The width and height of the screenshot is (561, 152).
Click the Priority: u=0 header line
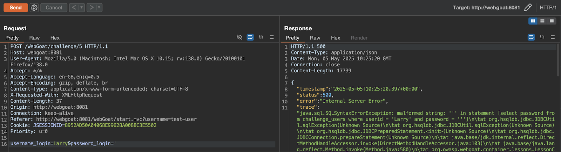29,131
